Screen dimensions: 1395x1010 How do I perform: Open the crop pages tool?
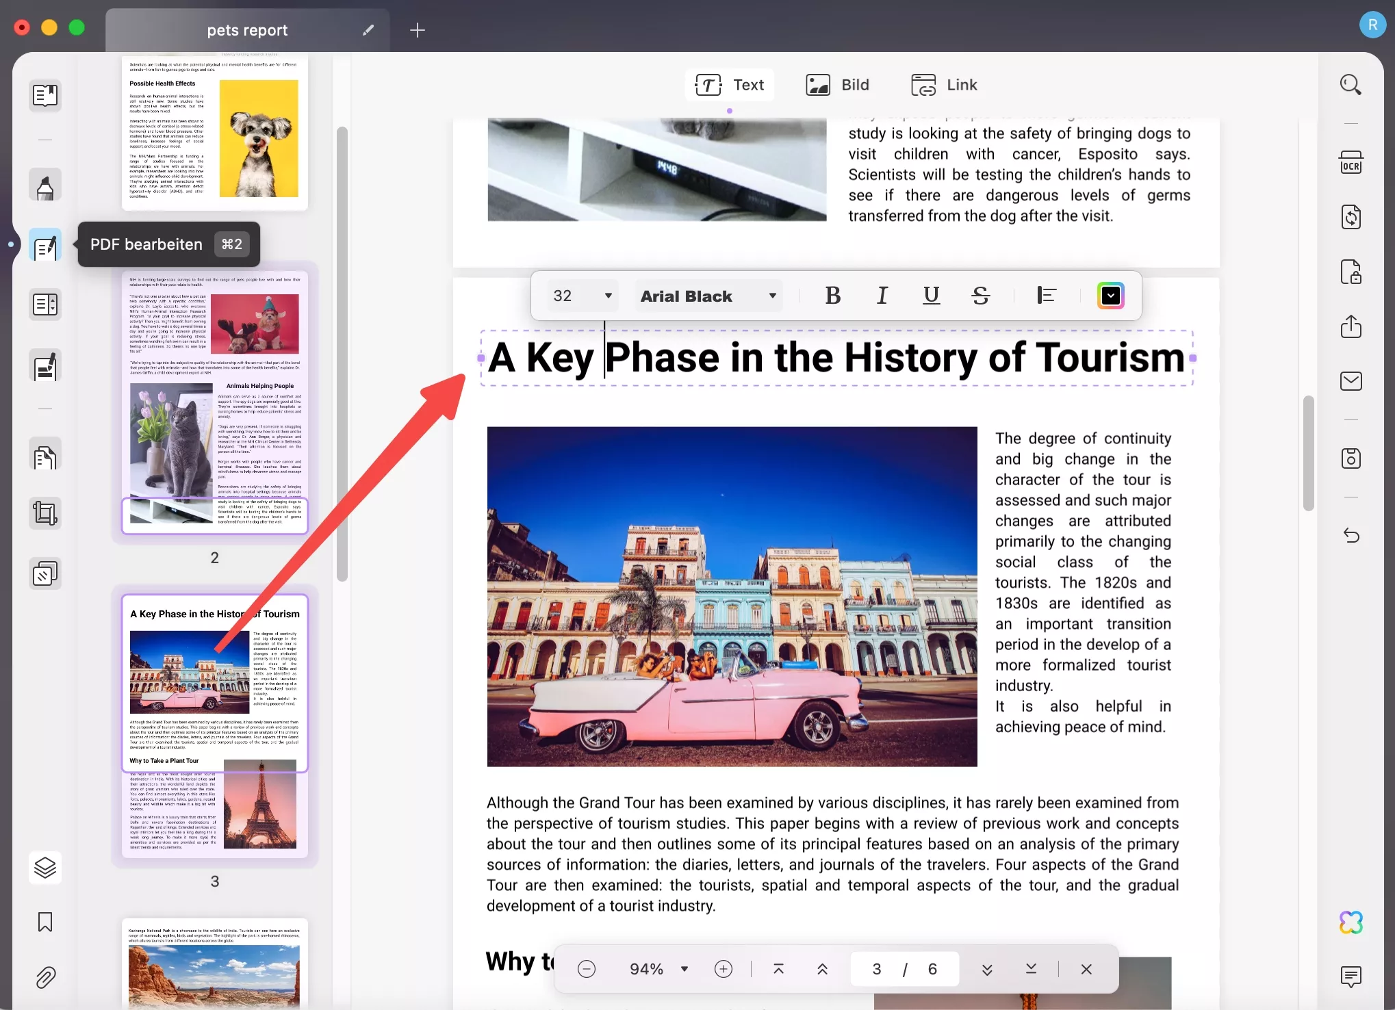pyautogui.click(x=45, y=513)
